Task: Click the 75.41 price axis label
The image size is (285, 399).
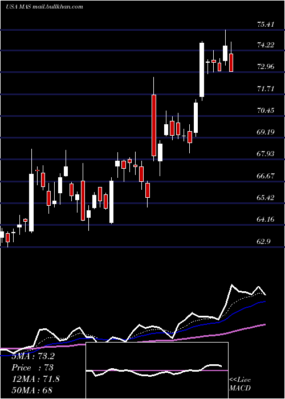Action: [x=266, y=25]
